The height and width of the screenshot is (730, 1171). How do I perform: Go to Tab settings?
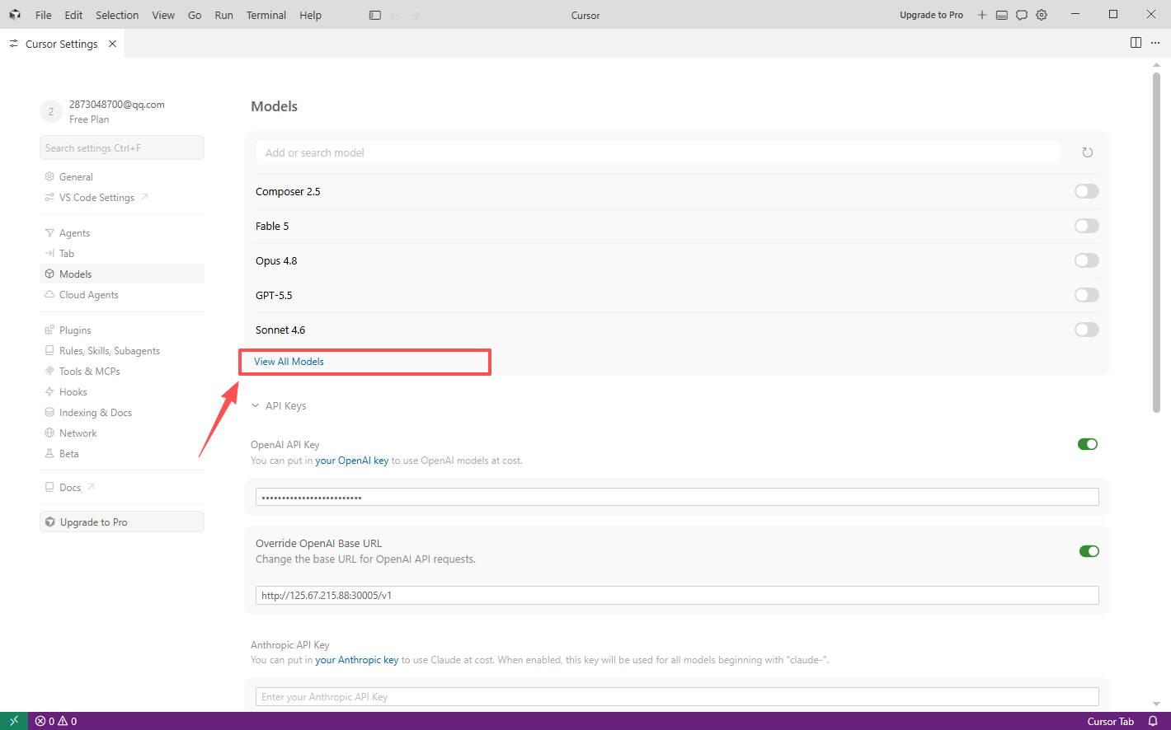[122, 254]
